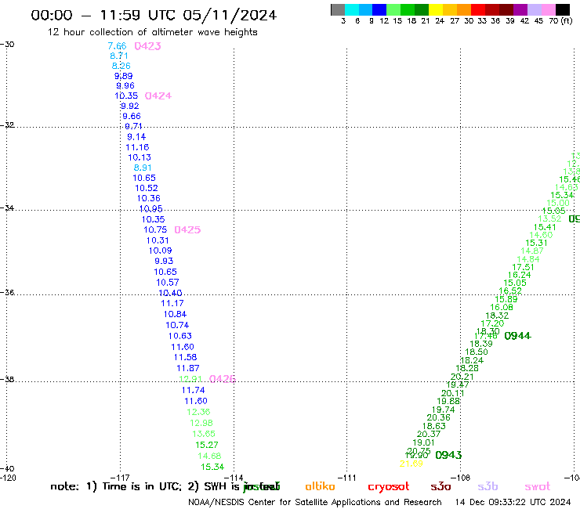Viewport: 580px width, 509px height.
Task: Click the wave height value '10.52'
Action: (147, 188)
